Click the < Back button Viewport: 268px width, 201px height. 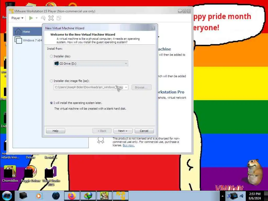click(x=102, y=131)
